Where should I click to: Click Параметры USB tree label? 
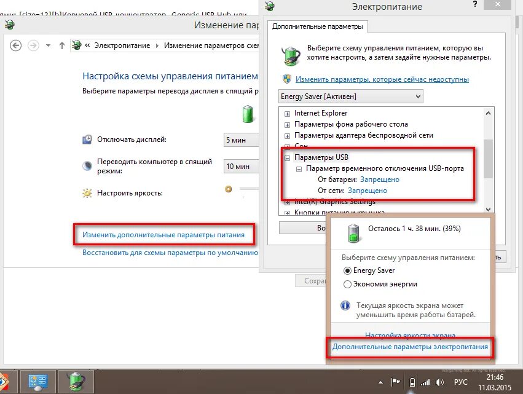(321, 157)
